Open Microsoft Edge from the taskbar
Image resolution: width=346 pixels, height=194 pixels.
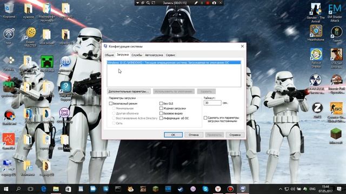(43, 189)
